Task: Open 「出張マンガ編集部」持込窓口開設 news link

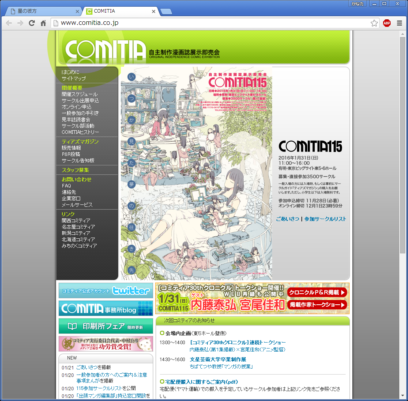Action: pyautogui.click(x=111, y=396)
